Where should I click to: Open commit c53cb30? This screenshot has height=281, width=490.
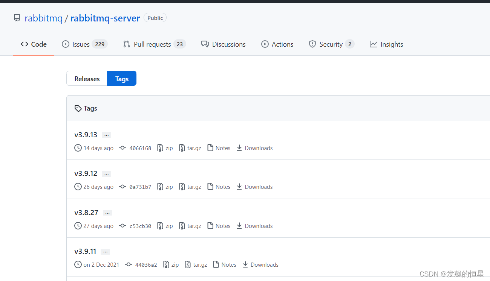tap(140, 226)
